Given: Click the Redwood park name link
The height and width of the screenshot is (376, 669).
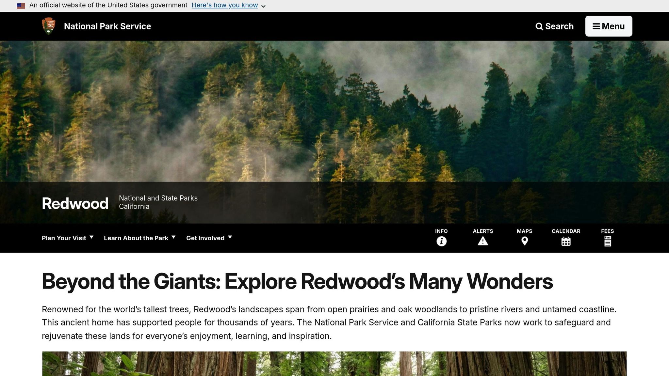Looking at the screenshot, I should pos(75,203).
